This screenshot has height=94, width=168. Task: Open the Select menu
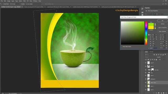20,1
